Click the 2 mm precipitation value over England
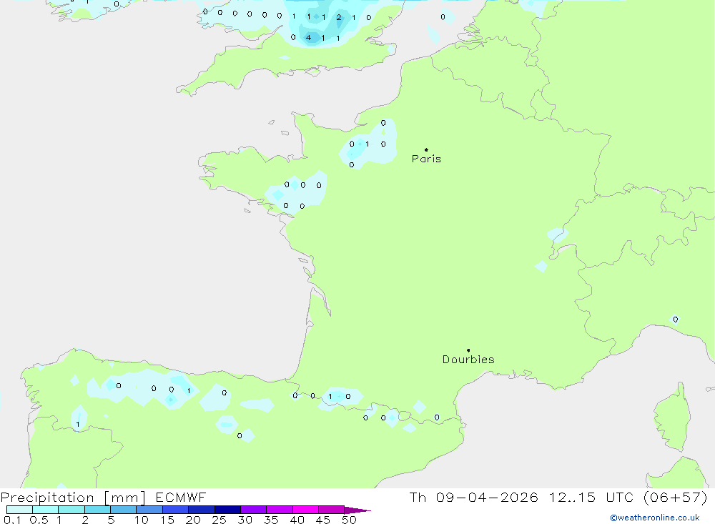The image size is (715, 524). pos(339,17)
